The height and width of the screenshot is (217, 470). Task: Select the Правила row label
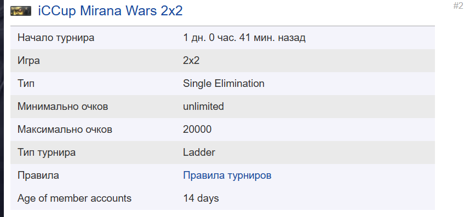pos(38,175)
